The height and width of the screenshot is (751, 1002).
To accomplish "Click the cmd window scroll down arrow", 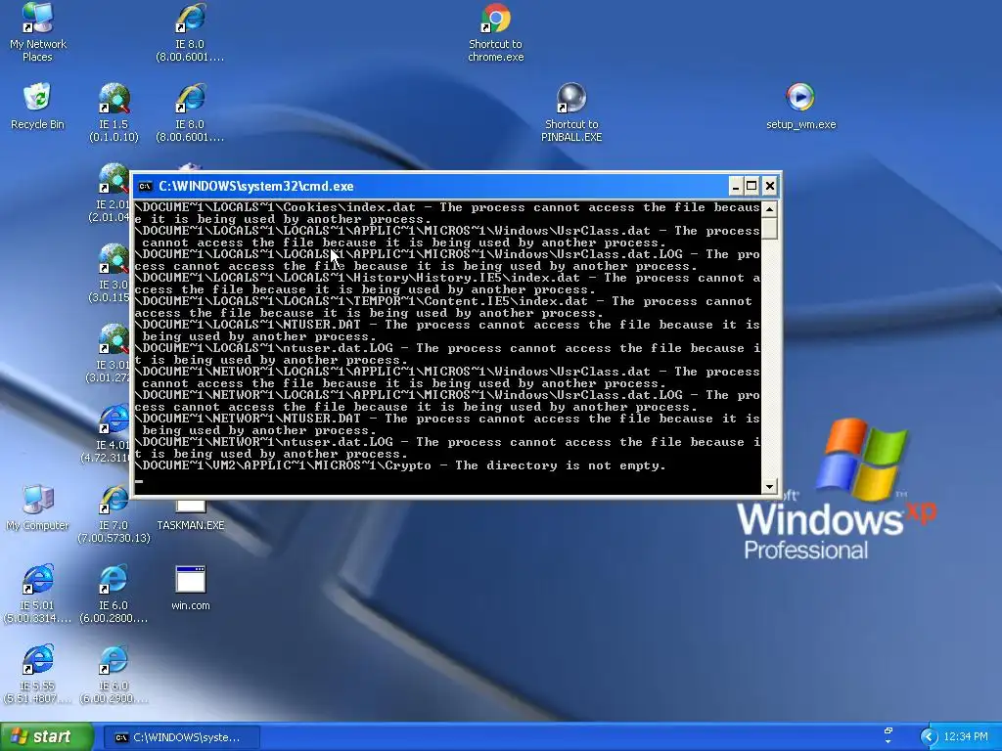I will [769, 487].
